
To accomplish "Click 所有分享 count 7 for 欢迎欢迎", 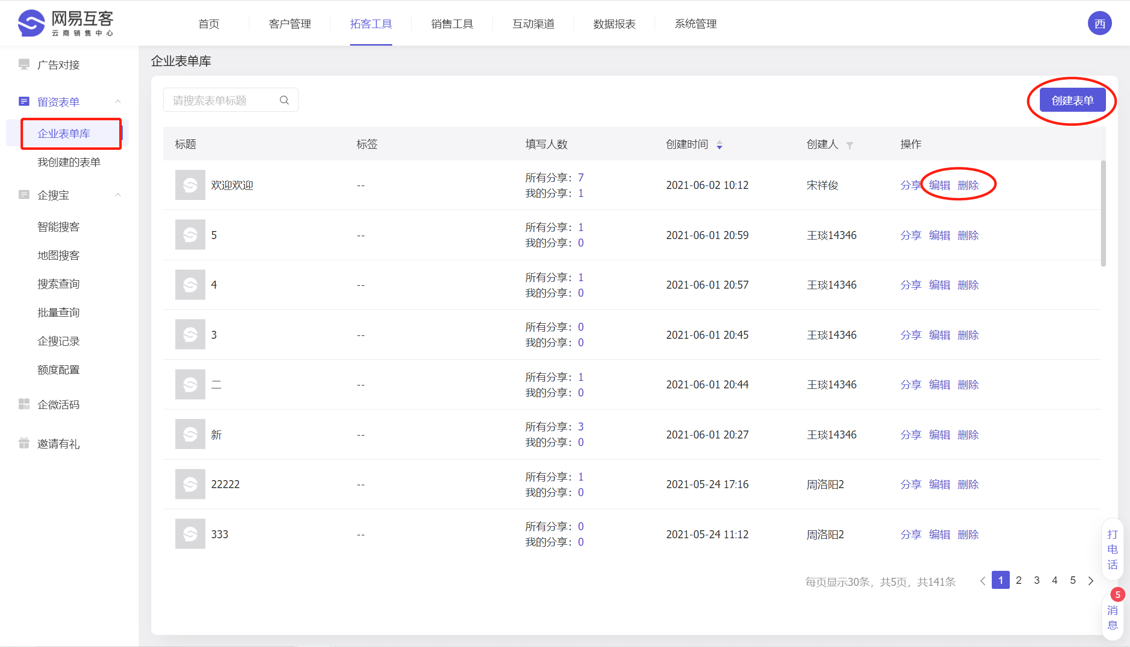I will pos(581,177).
